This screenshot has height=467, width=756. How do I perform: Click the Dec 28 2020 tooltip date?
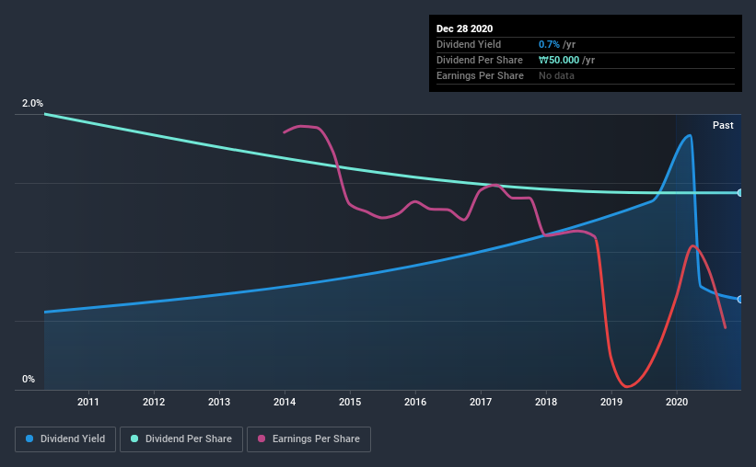[x=464, y=28]
